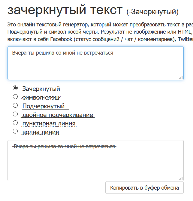Click the Зачеркнутый option label text
193x201 pixels.
pyautogui.click(x=41, y=89)
